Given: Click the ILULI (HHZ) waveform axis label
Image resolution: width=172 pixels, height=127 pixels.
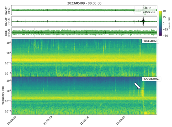Looking at the screenshot, I should click(x=8, y=32).
